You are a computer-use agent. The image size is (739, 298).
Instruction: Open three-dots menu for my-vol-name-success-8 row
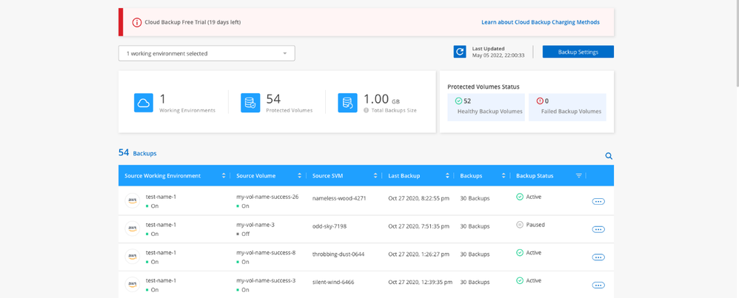(598, 257)
